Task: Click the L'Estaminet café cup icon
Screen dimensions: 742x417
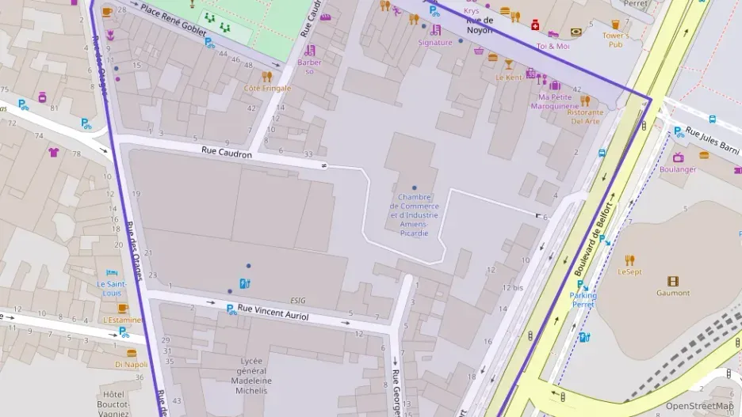Action: click(122, 308)
